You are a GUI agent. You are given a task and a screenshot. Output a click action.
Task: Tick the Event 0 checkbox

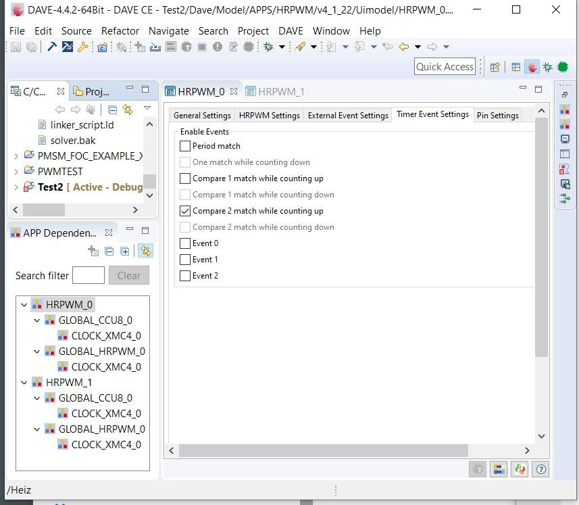coord(185,243)
